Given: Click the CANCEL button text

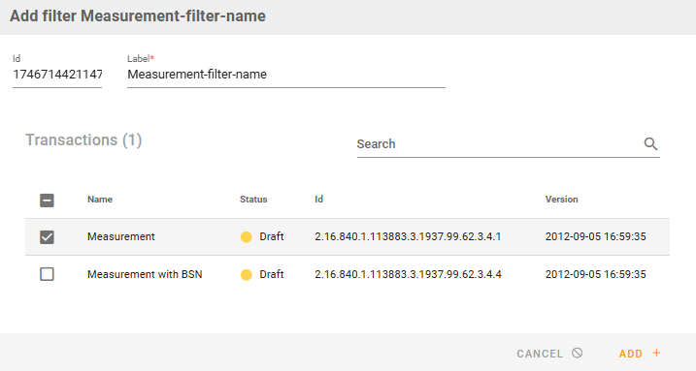Looking at the screenshot, I should (x=540, y=354).
